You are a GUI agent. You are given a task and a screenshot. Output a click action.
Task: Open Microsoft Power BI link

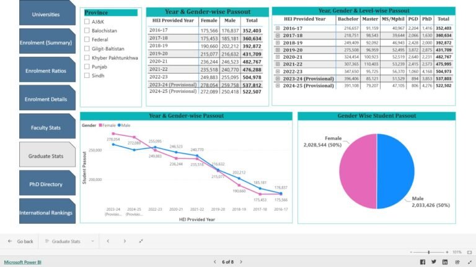coord(22,262)
